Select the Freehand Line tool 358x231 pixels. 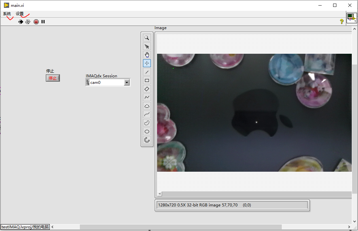147,115
